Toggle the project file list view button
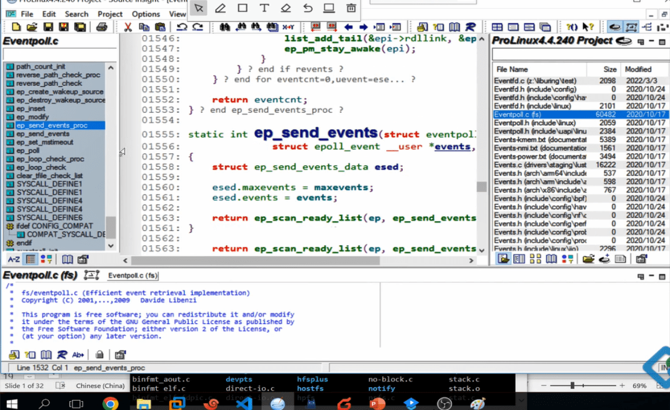670x410 pixels. pyautogui.click(x=503, y=259)
